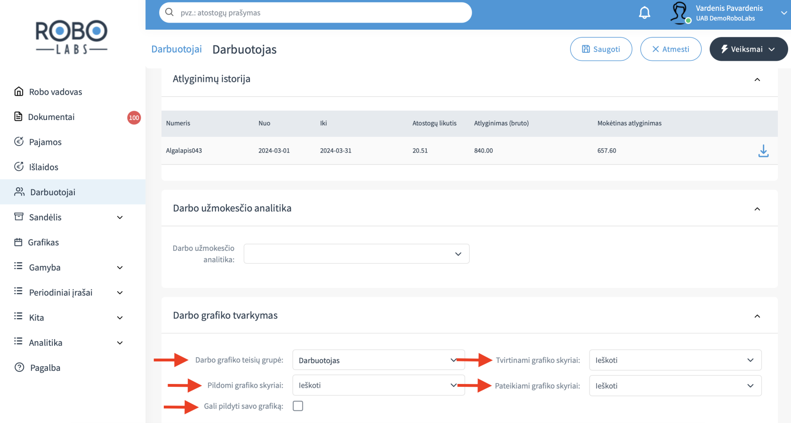Open the user account dropdown arrow
This screenshot has height=423, width=791.
[784, 13]
